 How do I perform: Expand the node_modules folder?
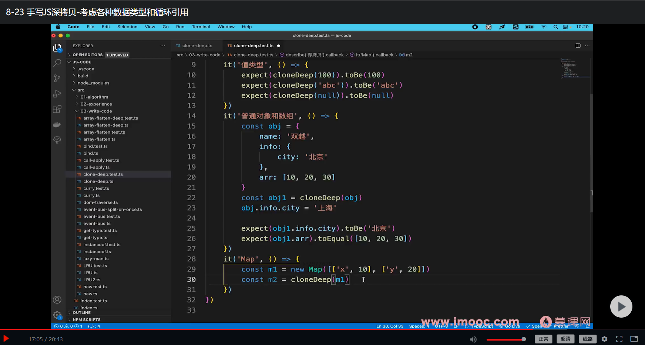tap(93, 83)
